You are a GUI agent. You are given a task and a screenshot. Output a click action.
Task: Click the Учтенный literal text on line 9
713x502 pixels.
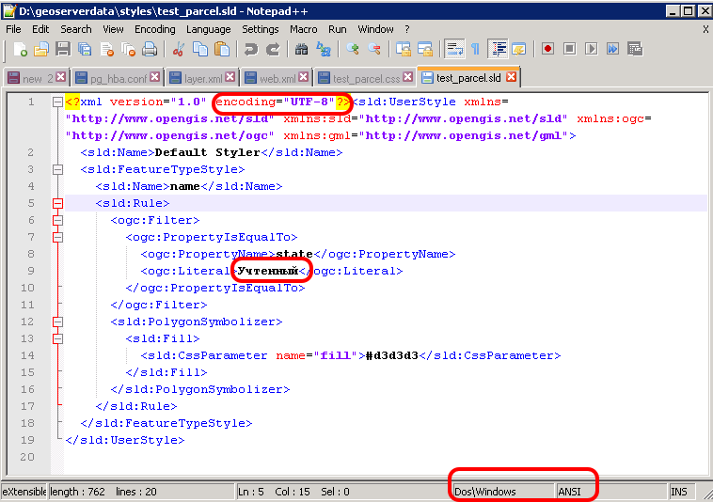click(x=267, y=272)
